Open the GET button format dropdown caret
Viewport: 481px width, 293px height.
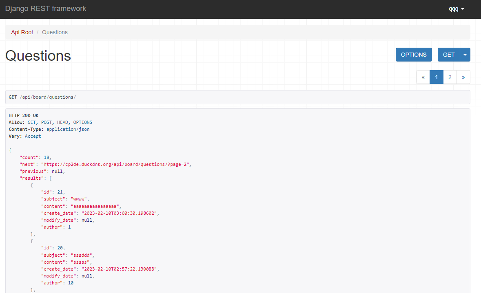[465, 54]
